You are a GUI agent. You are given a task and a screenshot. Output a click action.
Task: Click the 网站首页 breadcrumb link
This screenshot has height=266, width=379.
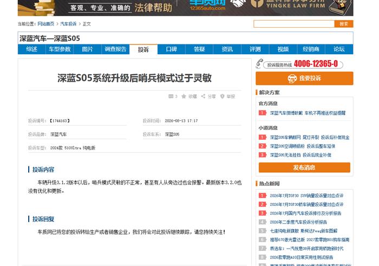(46, 24)
